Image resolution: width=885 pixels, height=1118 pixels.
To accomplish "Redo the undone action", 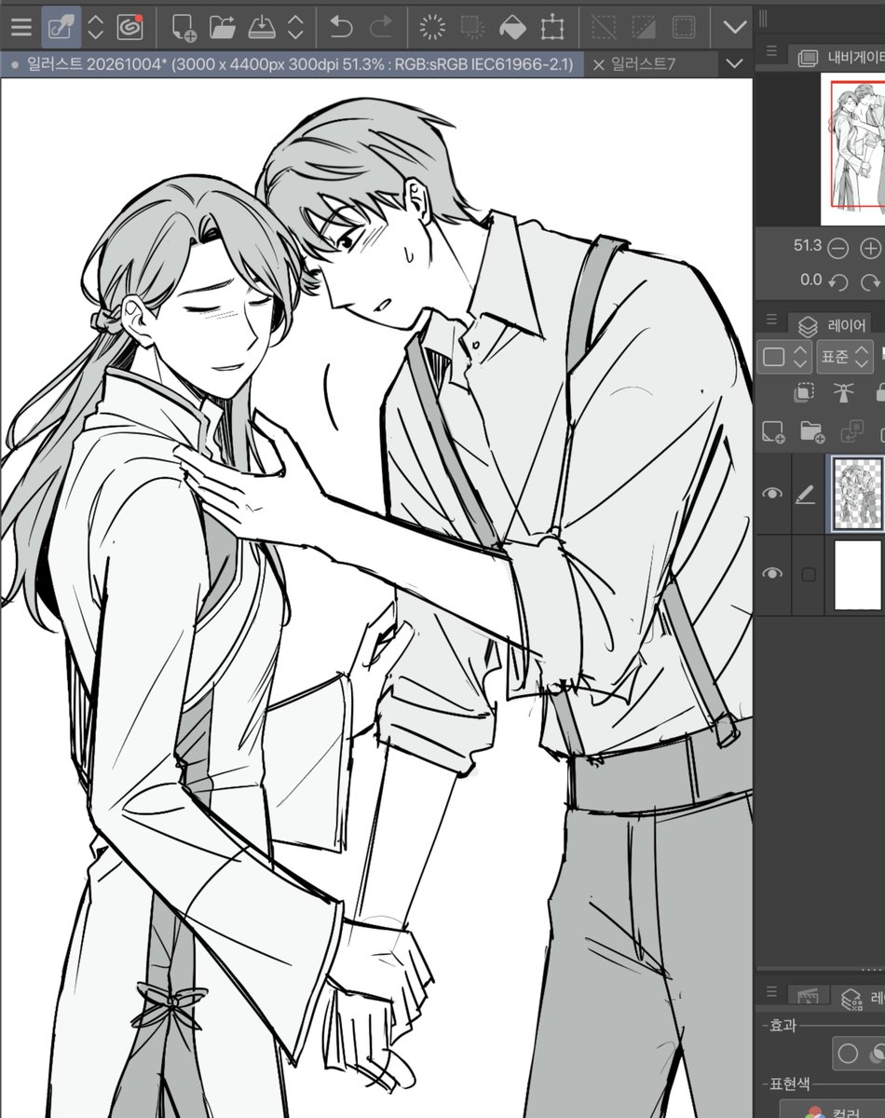I will pyautogui.click(x=380, y=27).
